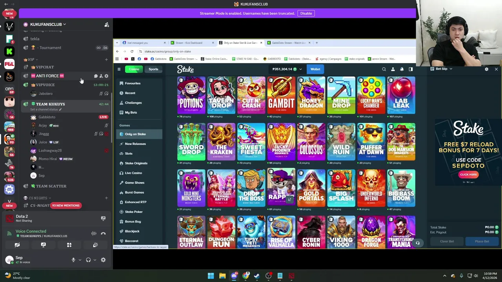The image size is (502, 282).
Task: Expand the KUKUFANSCLUB server dropdown
Action: click(65, 24)
